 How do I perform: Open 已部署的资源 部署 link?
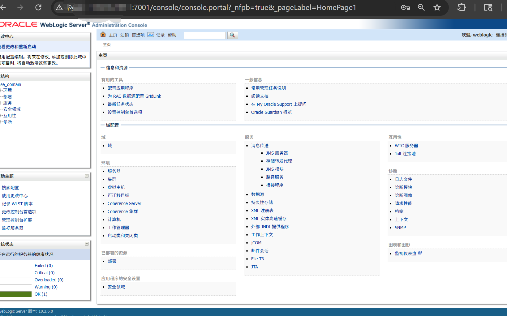[112, 261]
